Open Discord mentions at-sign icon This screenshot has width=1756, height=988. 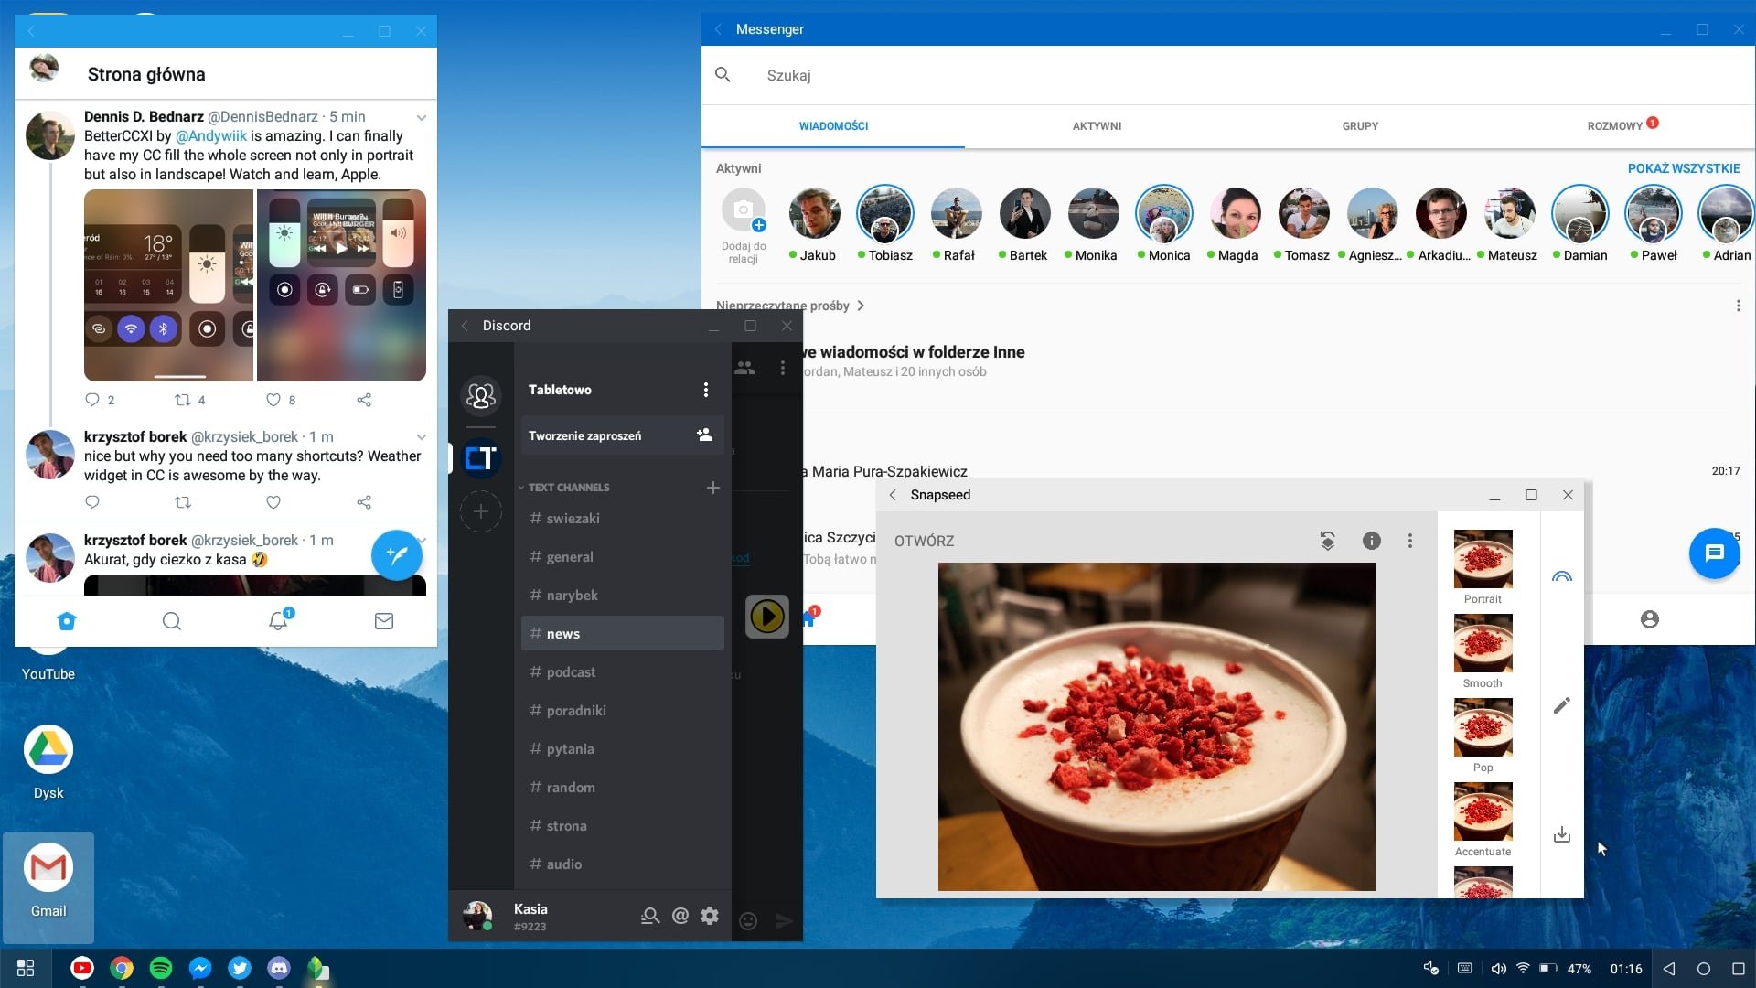[x=680, y=916]
